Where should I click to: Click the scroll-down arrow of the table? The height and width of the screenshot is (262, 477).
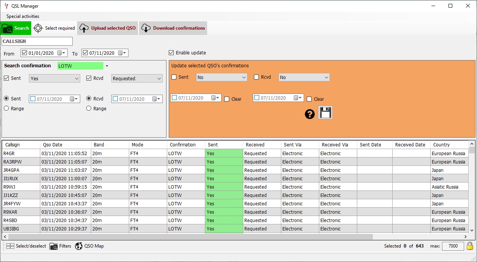472,230
